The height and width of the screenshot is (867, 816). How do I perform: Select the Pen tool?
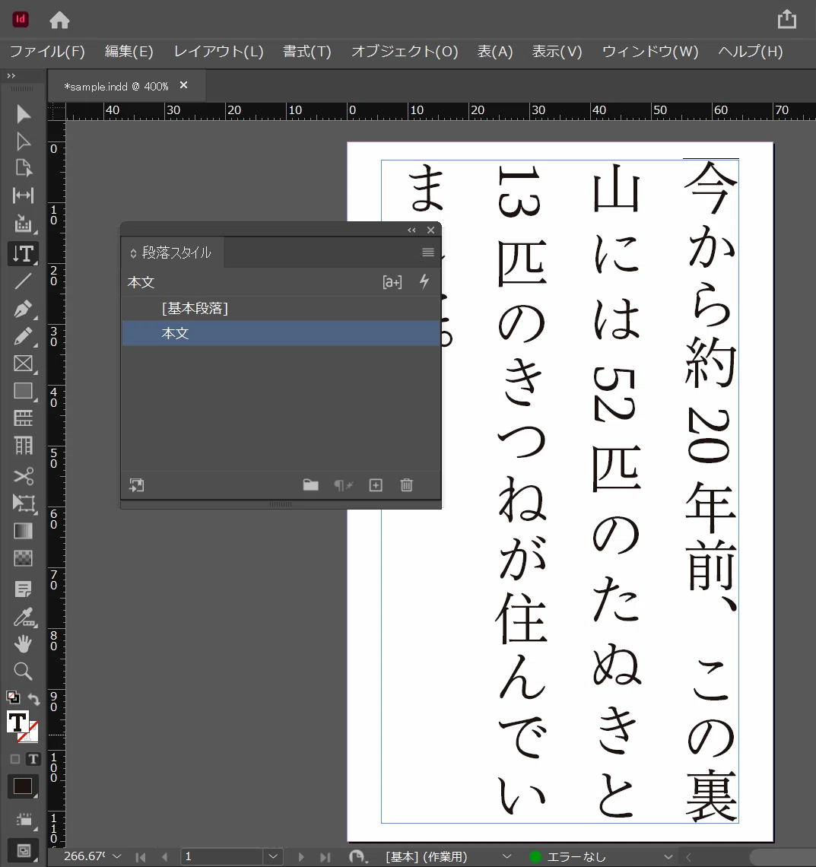pos(24,309)
